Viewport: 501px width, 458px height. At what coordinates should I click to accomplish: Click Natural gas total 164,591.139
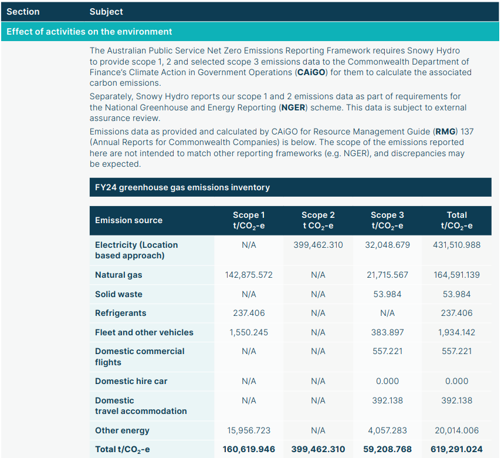457,275
